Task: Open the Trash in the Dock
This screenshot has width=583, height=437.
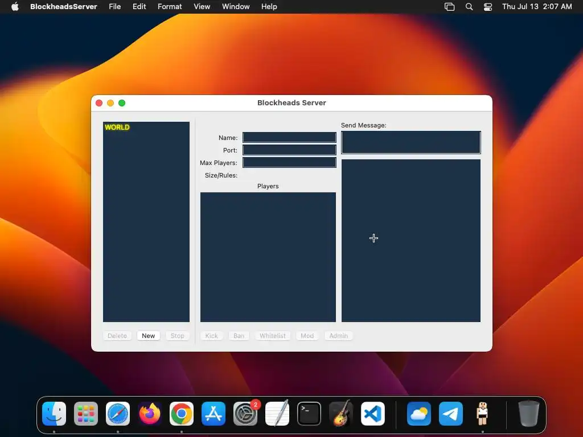Action: coord(528,413)
